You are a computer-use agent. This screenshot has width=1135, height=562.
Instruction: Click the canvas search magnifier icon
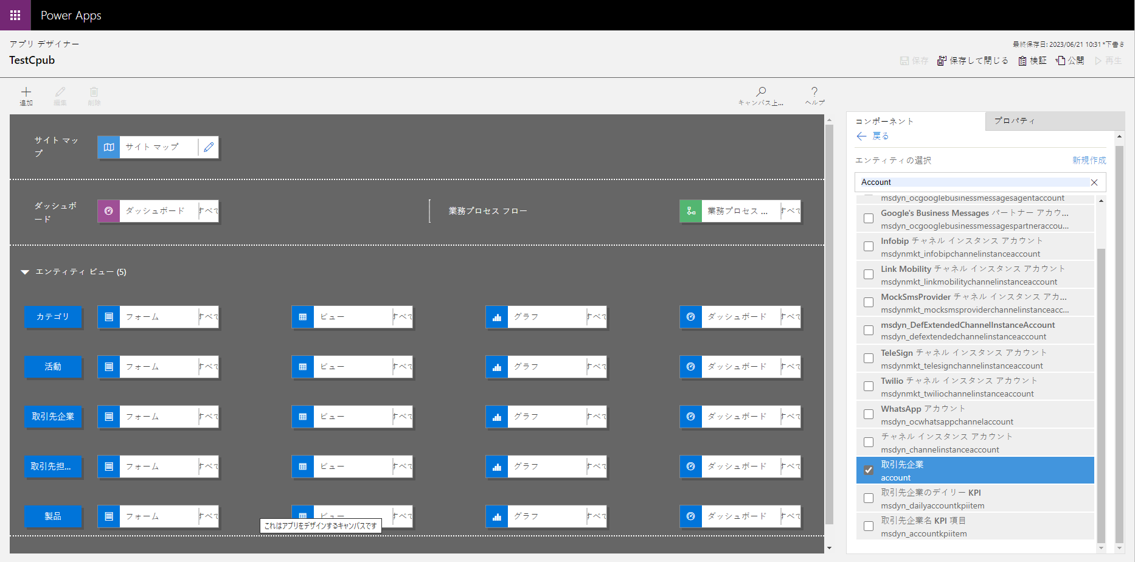point(761,92)
